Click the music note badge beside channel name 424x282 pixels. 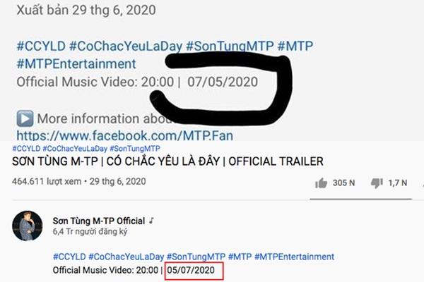pos(152,221)
